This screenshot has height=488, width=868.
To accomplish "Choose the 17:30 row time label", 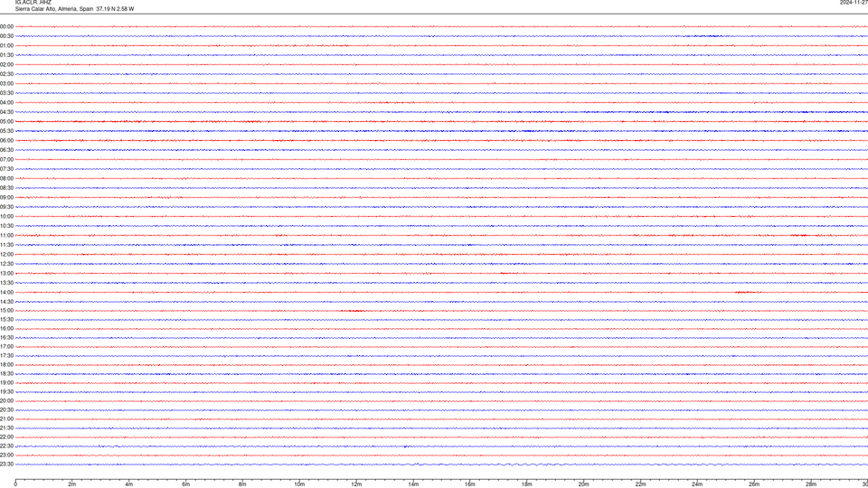I will 6,356.
